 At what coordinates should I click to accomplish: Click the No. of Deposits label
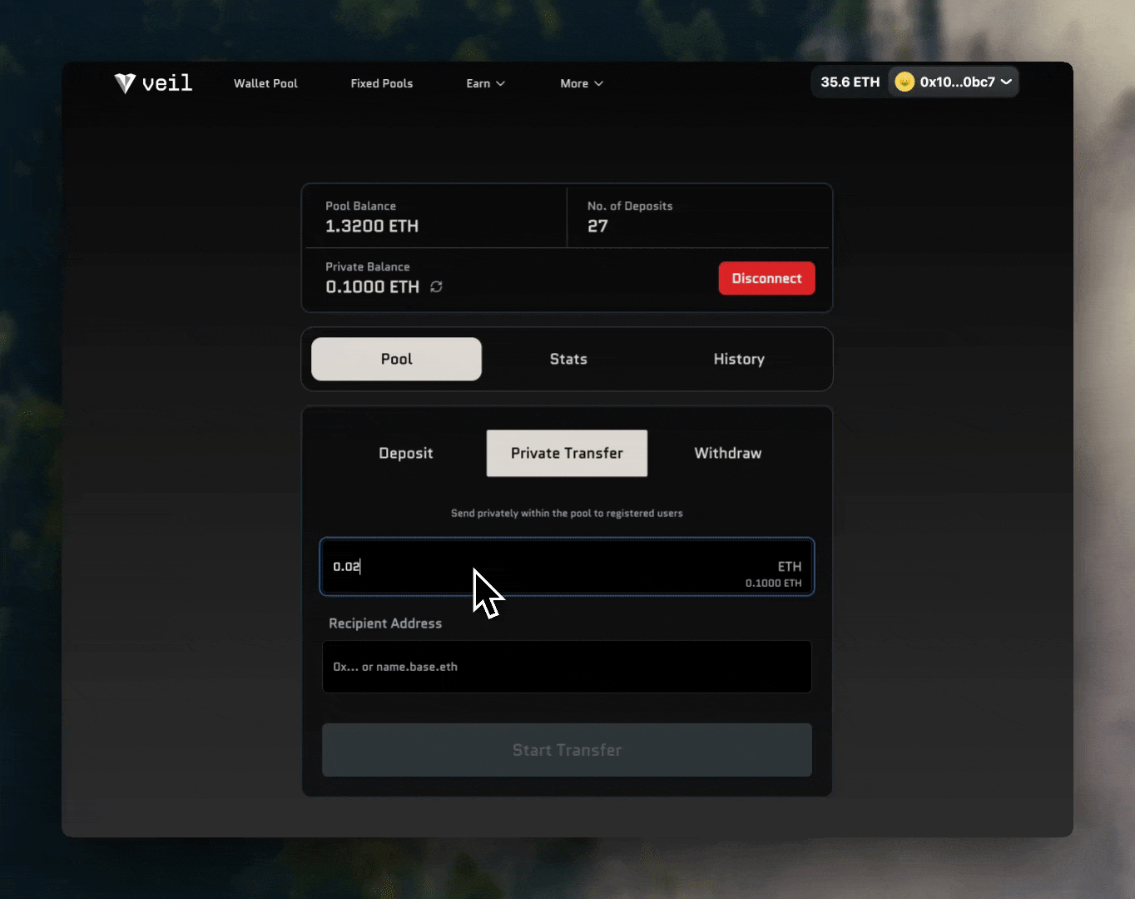click(630, 206)
